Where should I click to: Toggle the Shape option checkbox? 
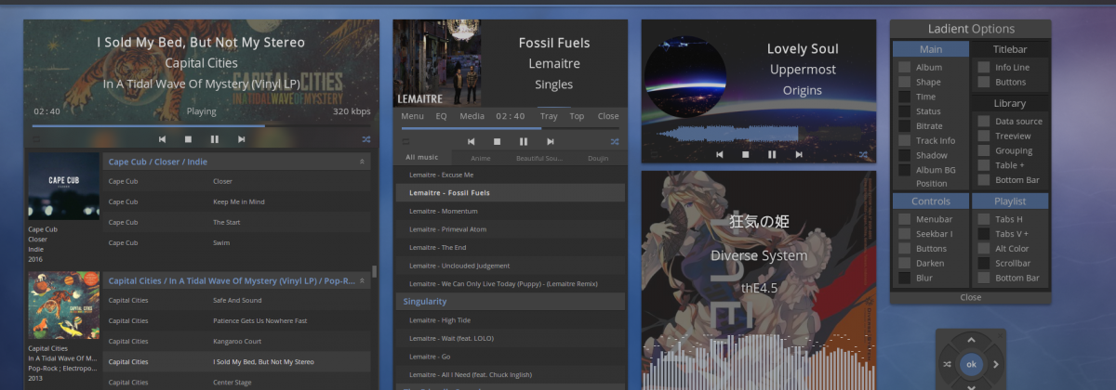(x=904, y=82)
